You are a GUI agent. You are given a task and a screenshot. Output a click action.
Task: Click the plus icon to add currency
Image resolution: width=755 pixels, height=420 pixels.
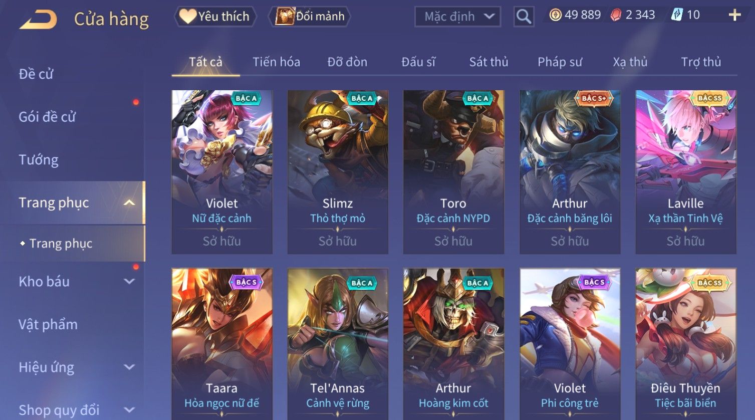(x=734, y=15)
